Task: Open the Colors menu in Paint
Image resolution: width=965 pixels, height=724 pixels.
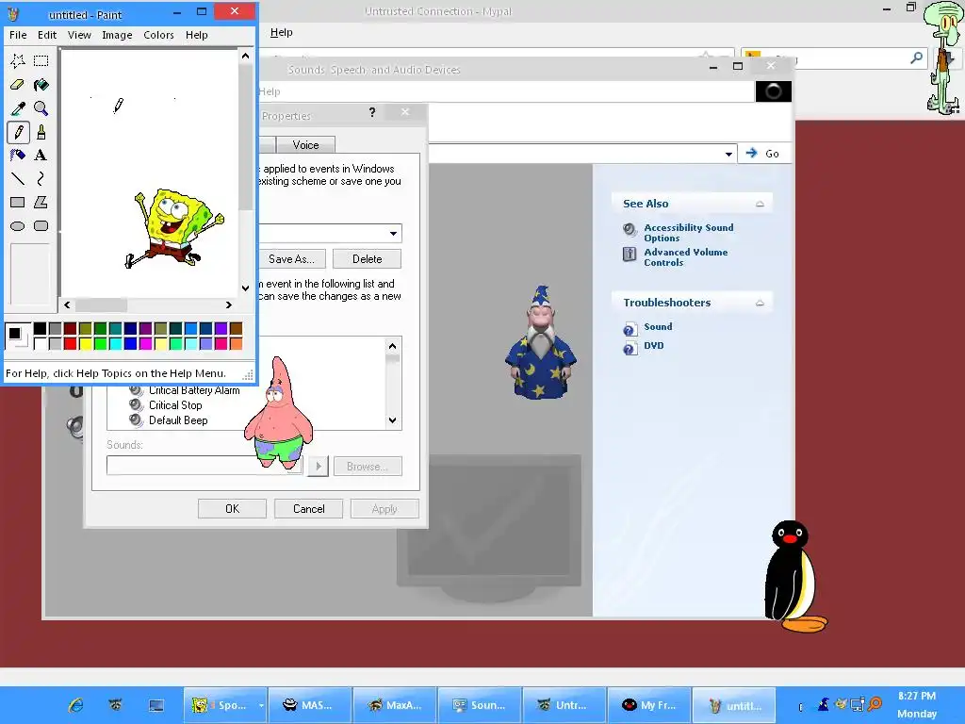Action: pyautogui.click(x=158, y=35)
